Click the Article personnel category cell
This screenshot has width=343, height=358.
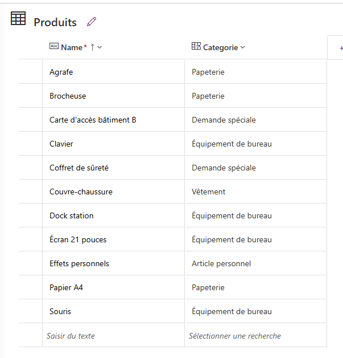[x=255, y=263]
